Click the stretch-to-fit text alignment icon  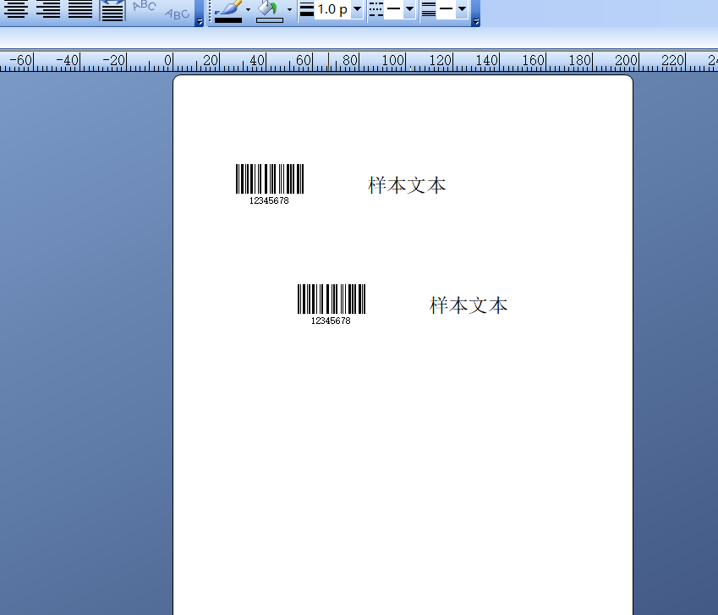tap(112, 10)
